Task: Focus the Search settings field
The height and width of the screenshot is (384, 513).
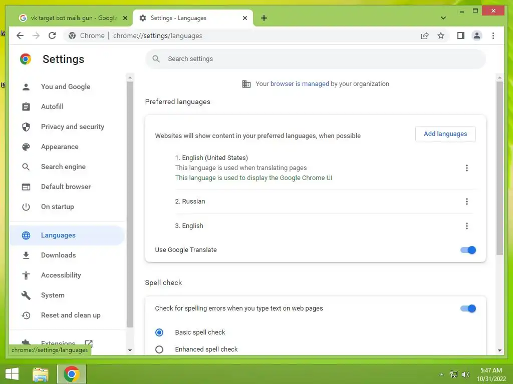Action: click(316, 59)
